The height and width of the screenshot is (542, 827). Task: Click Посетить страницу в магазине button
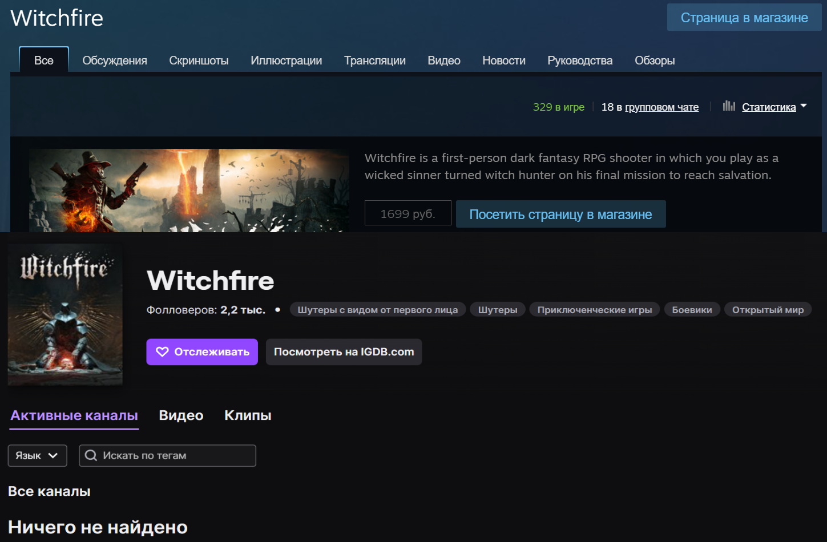(560, 214)
